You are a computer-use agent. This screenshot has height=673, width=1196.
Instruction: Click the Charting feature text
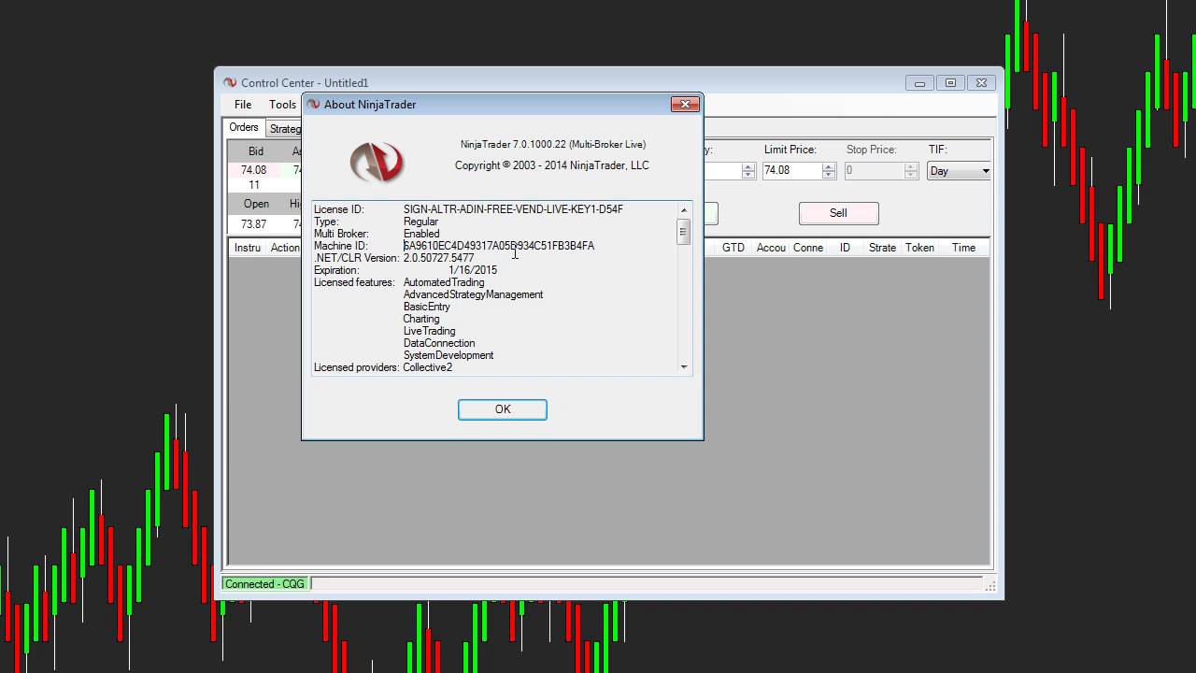click(x=421, y=319)
